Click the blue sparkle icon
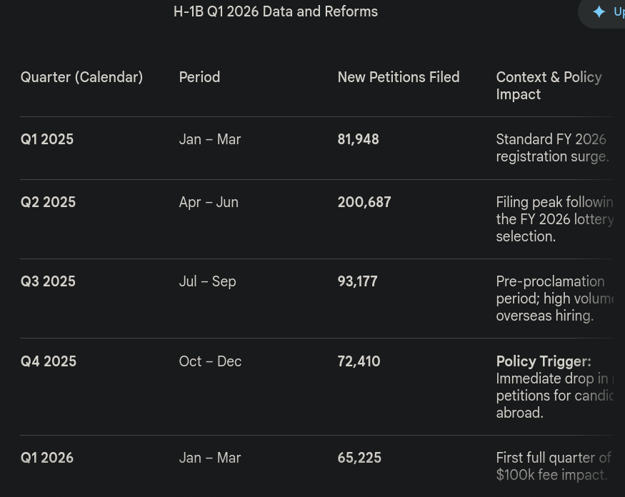The height and width of the screenshot is (497, 625). click(599, 12)
